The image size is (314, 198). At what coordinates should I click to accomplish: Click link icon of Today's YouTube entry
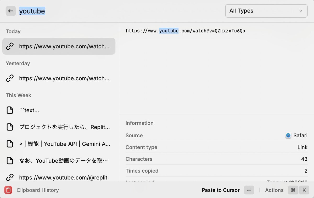coord(10,47)
